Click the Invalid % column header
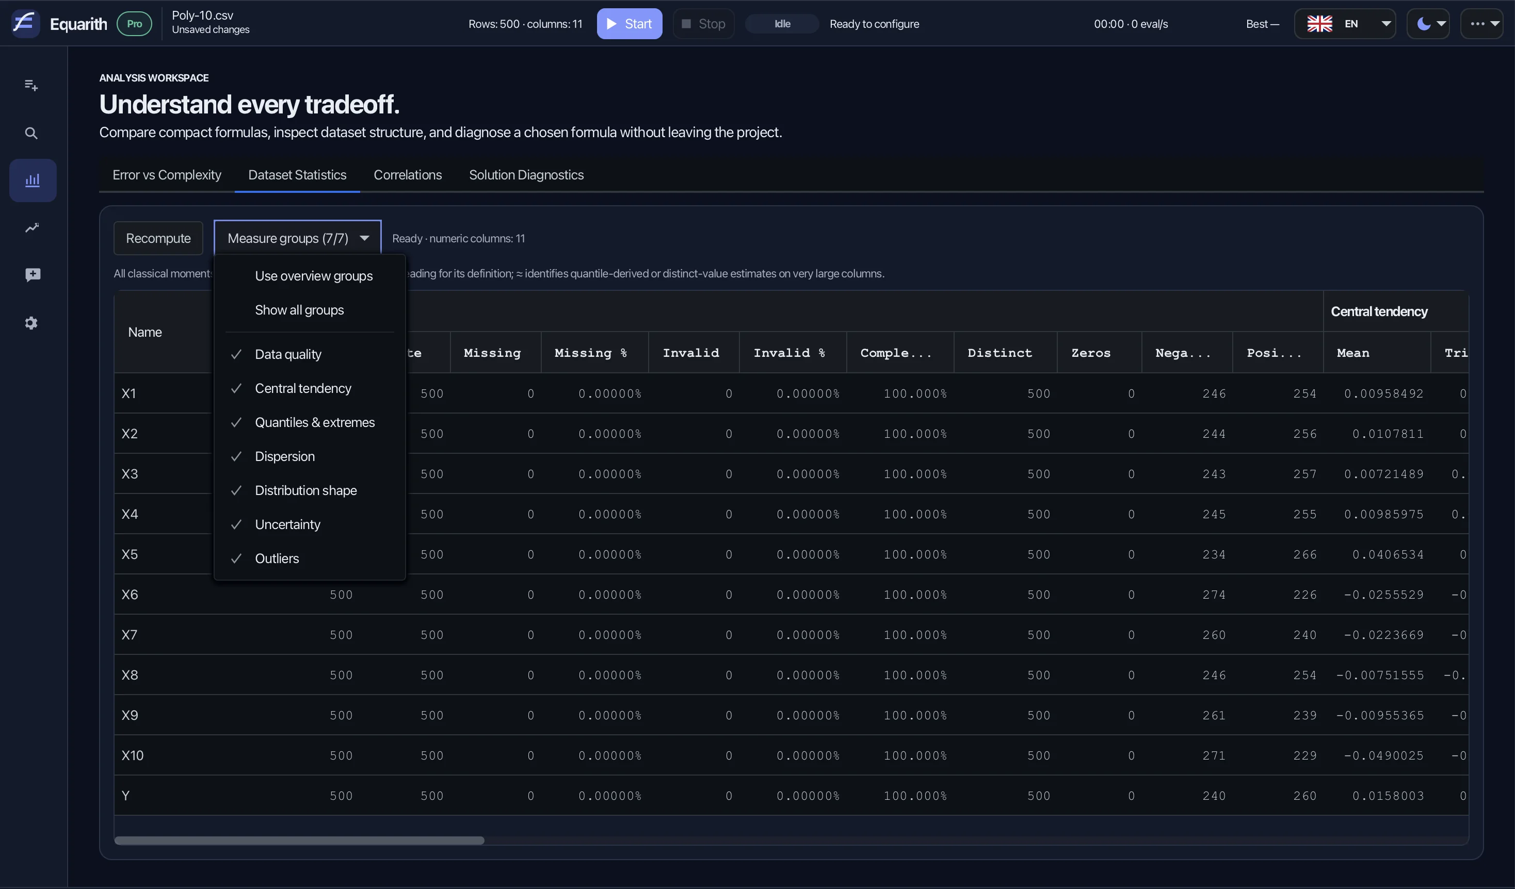1515x889 pixels. coord(793,353)
